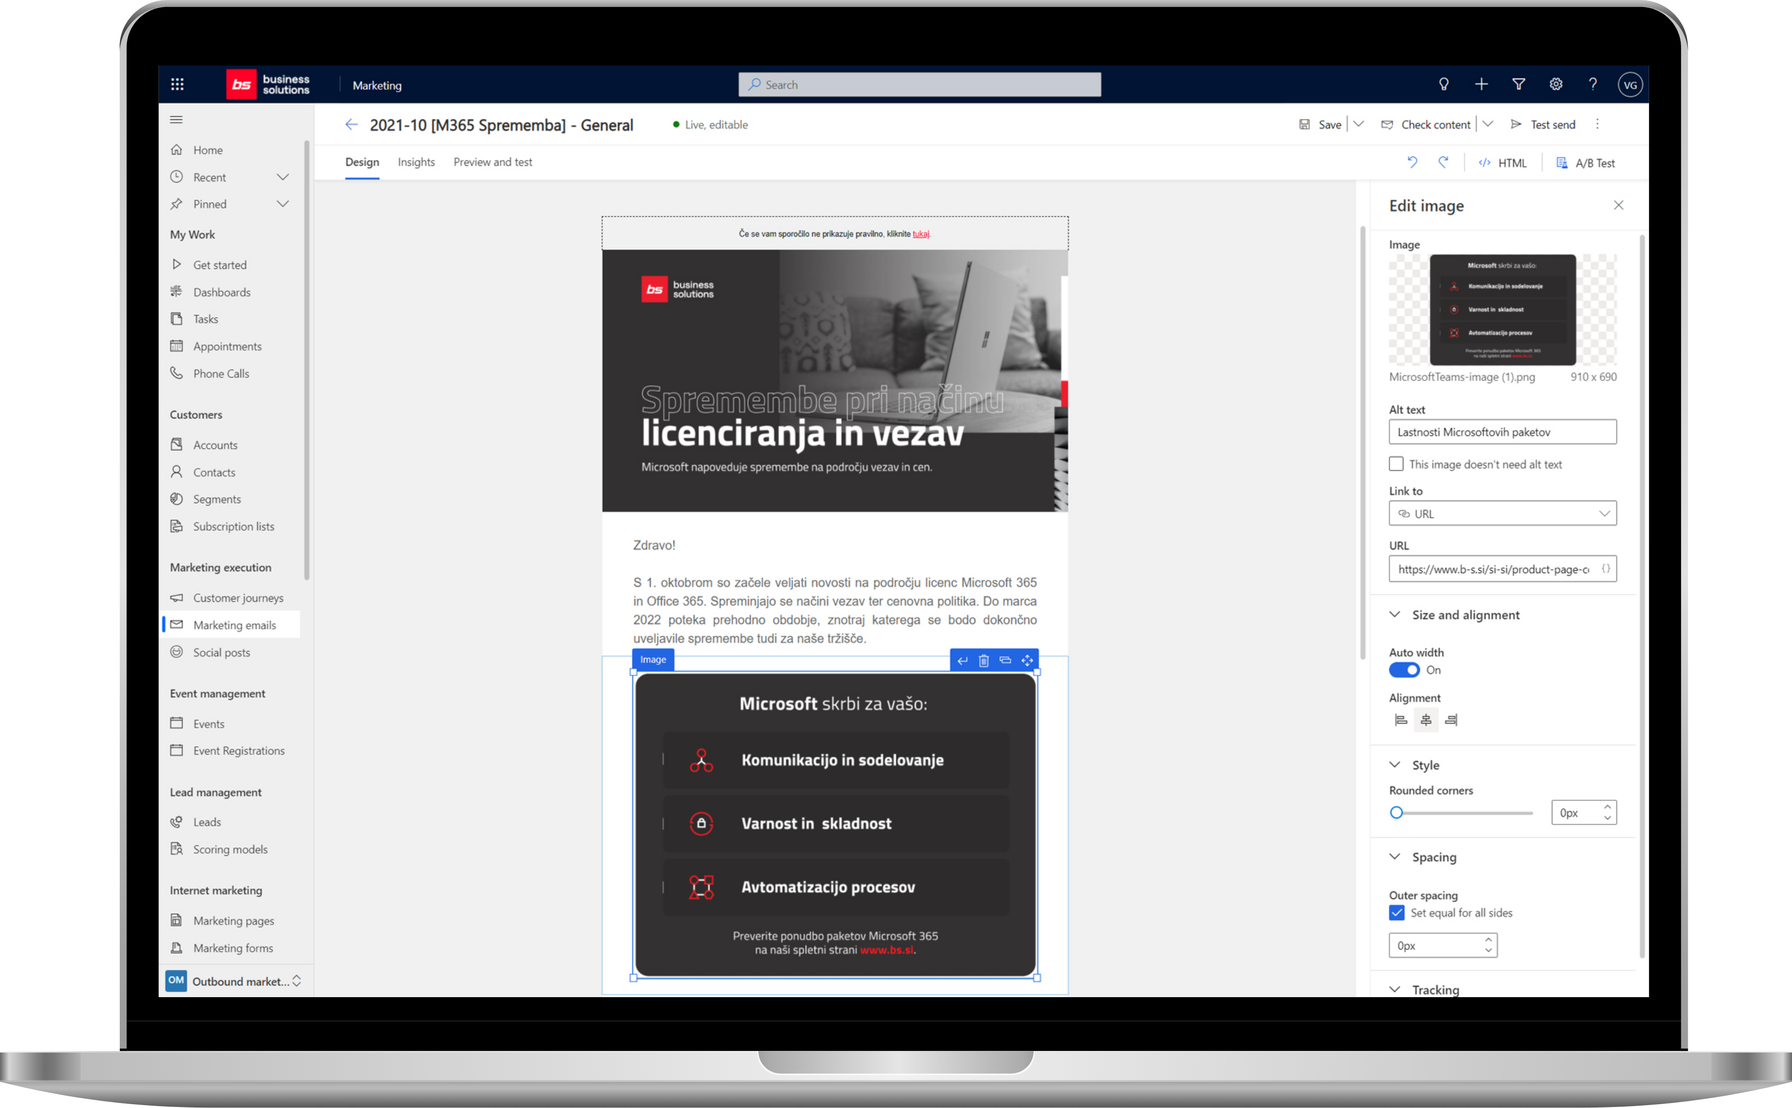Click the lightbulb assistant icon
The height and width of the screenshot is (1108, 1792).
click(1444, 84)
